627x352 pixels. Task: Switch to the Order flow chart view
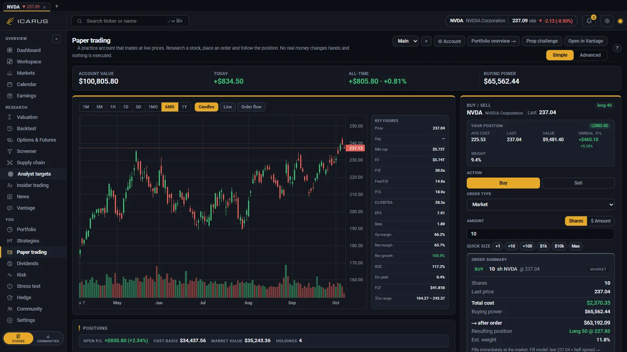tap(251, 107)
